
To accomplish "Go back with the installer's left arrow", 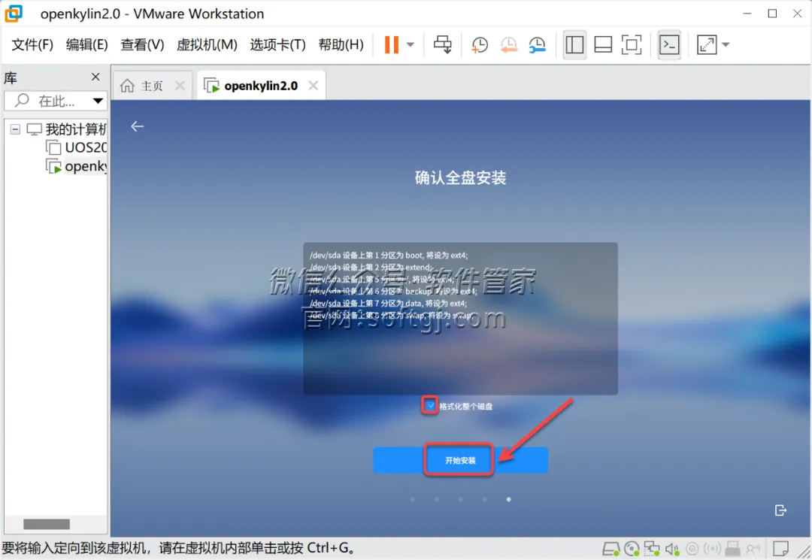I will point(138,126).
